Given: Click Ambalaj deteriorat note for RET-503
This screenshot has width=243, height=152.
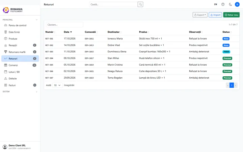Looking at the screenshot, I should tap(199, 51).
